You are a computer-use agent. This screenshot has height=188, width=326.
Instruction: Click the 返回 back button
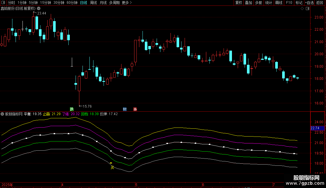point(320,3)
